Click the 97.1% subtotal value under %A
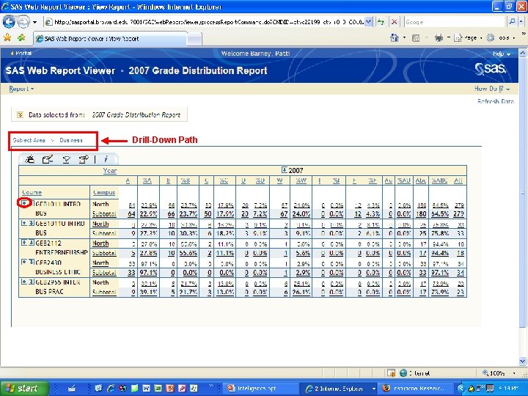Viewport: 528px width, 396px height. 148,272
